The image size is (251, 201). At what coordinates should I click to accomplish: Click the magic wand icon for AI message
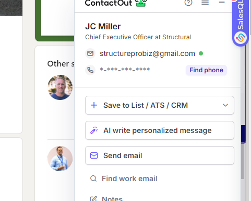point(94,130)
